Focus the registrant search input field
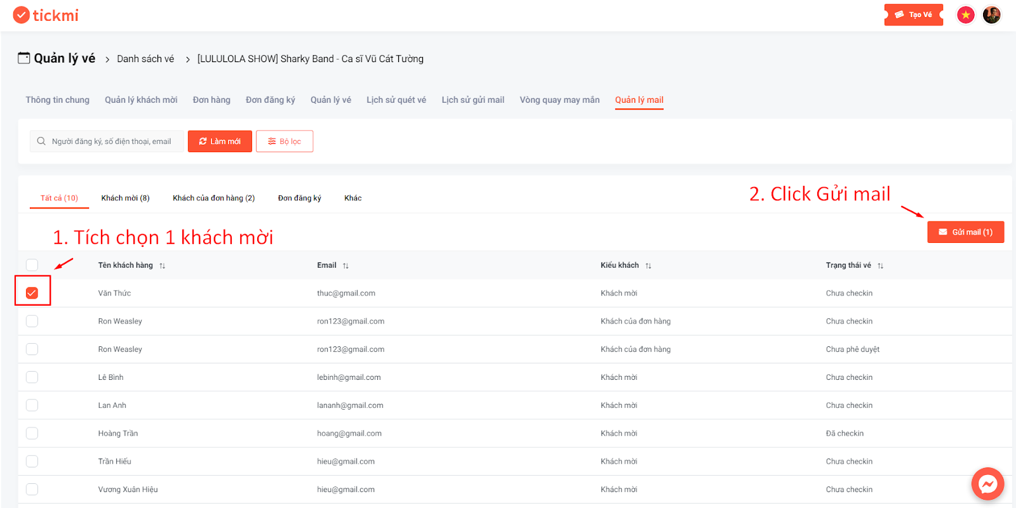 (x=107, y=141)
